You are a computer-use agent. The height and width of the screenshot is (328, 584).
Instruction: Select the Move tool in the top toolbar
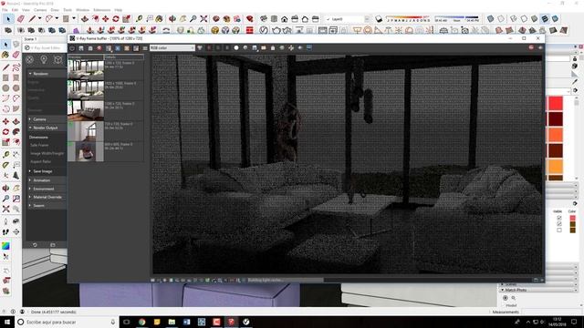[106, 18]
